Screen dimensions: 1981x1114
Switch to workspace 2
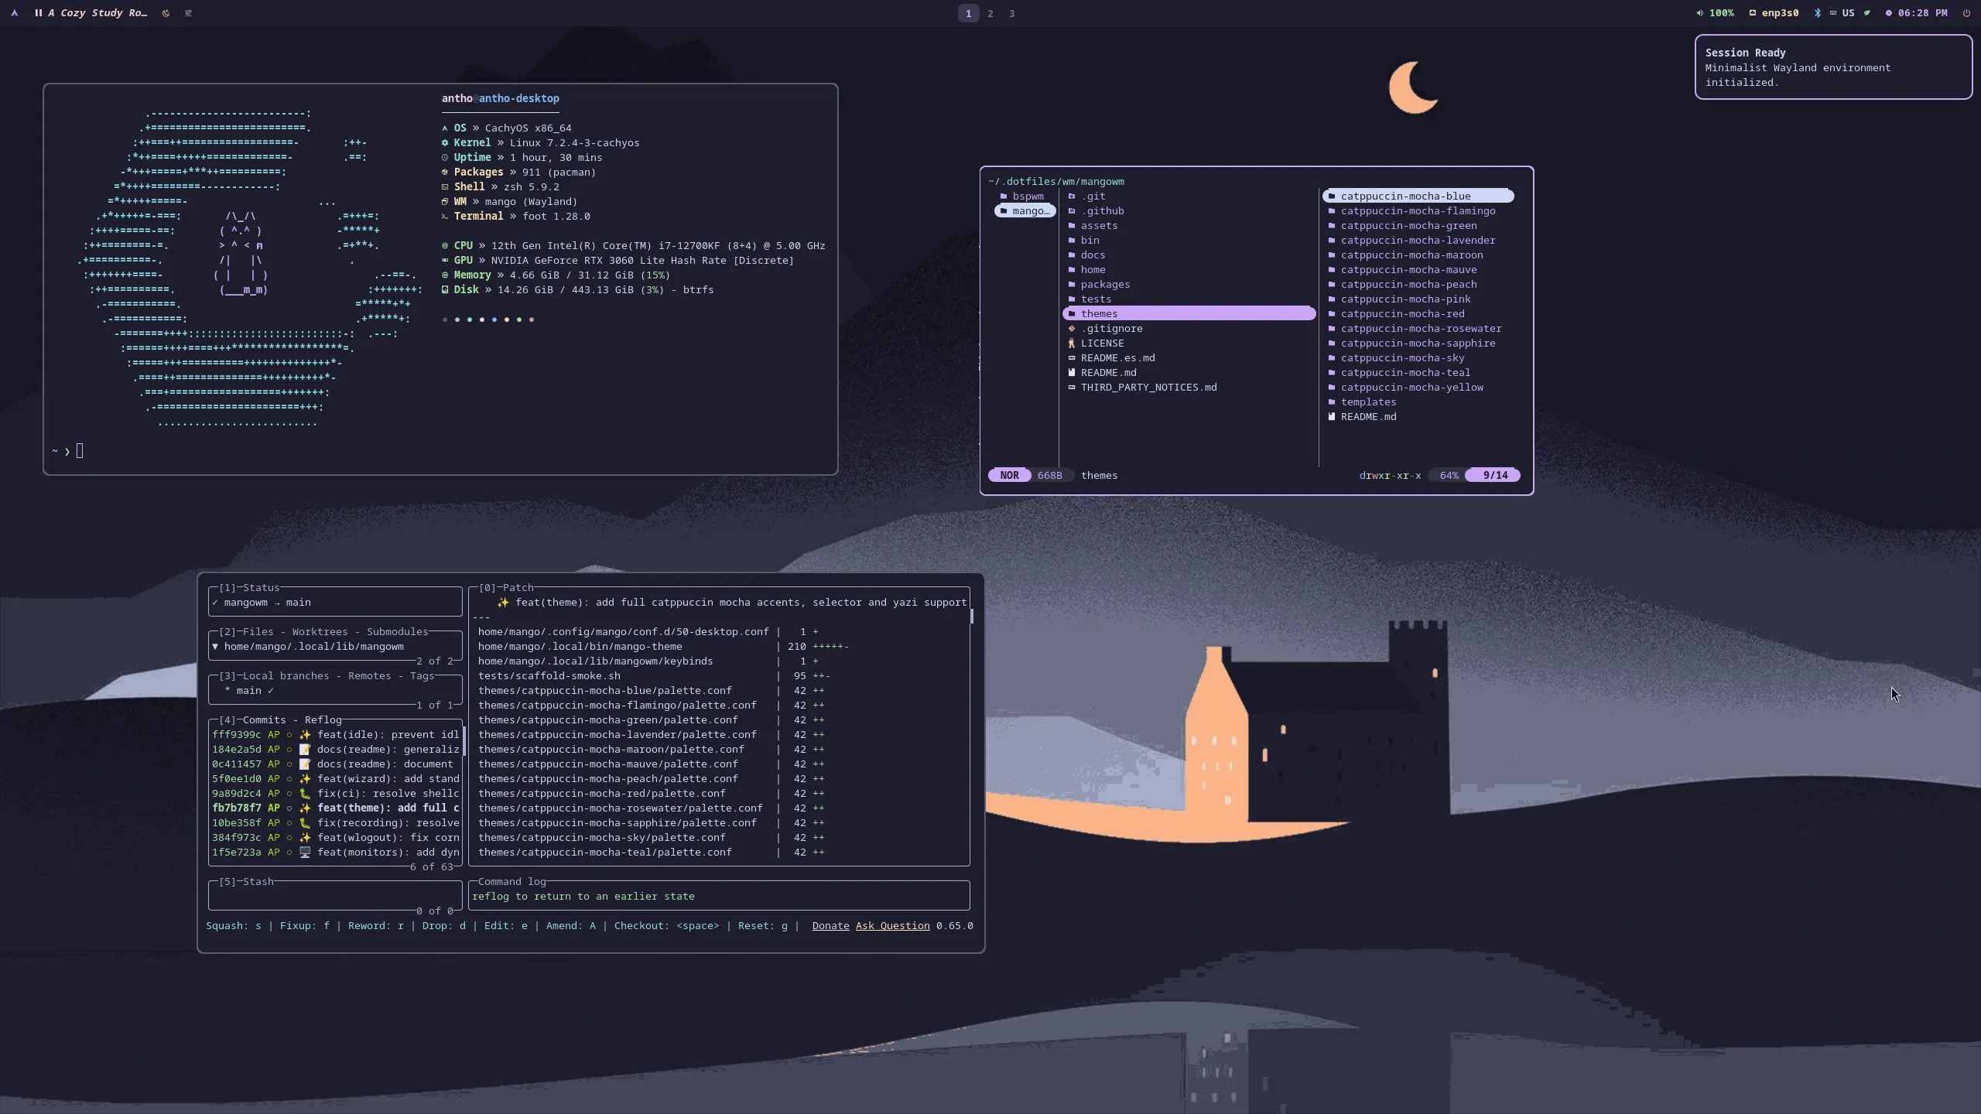(x=990, y=13)
